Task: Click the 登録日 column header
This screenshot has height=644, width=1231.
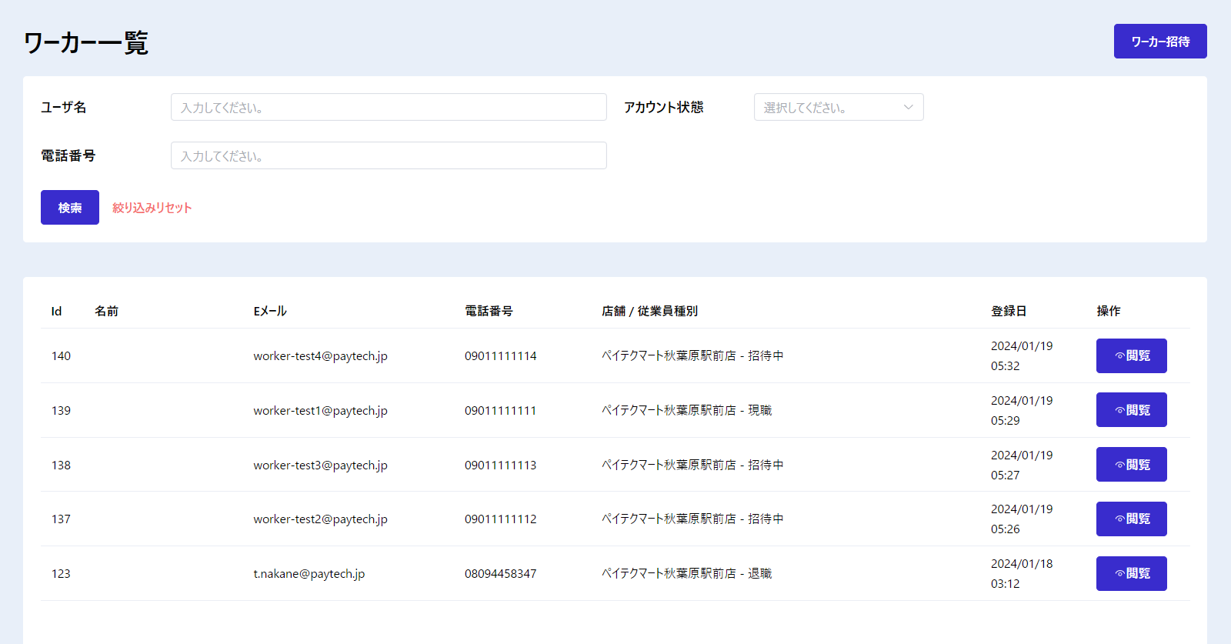Action: tap(1009, 311)
